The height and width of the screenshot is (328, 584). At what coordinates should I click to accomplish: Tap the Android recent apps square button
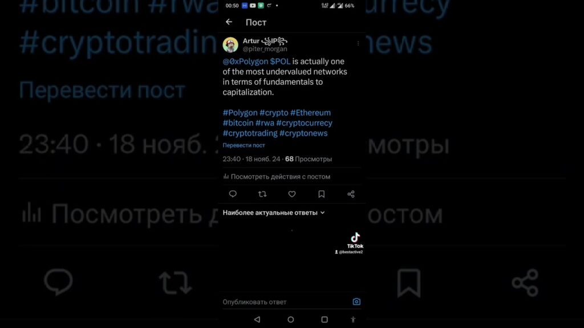tap(325, 319)
